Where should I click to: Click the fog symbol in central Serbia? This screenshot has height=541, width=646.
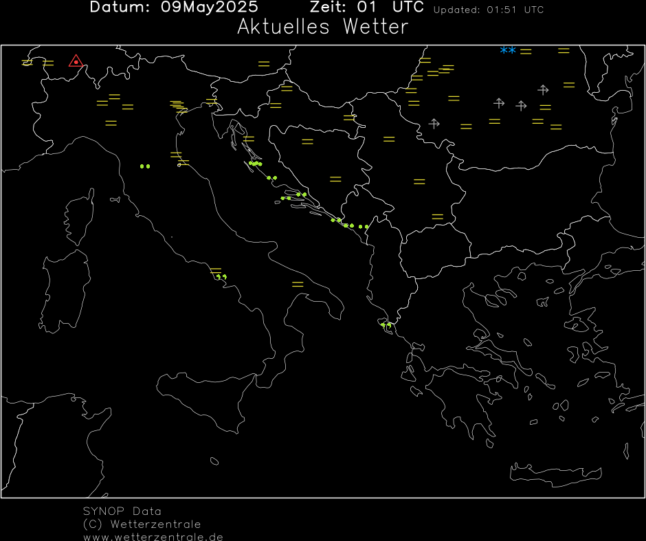tap(419, 181)
